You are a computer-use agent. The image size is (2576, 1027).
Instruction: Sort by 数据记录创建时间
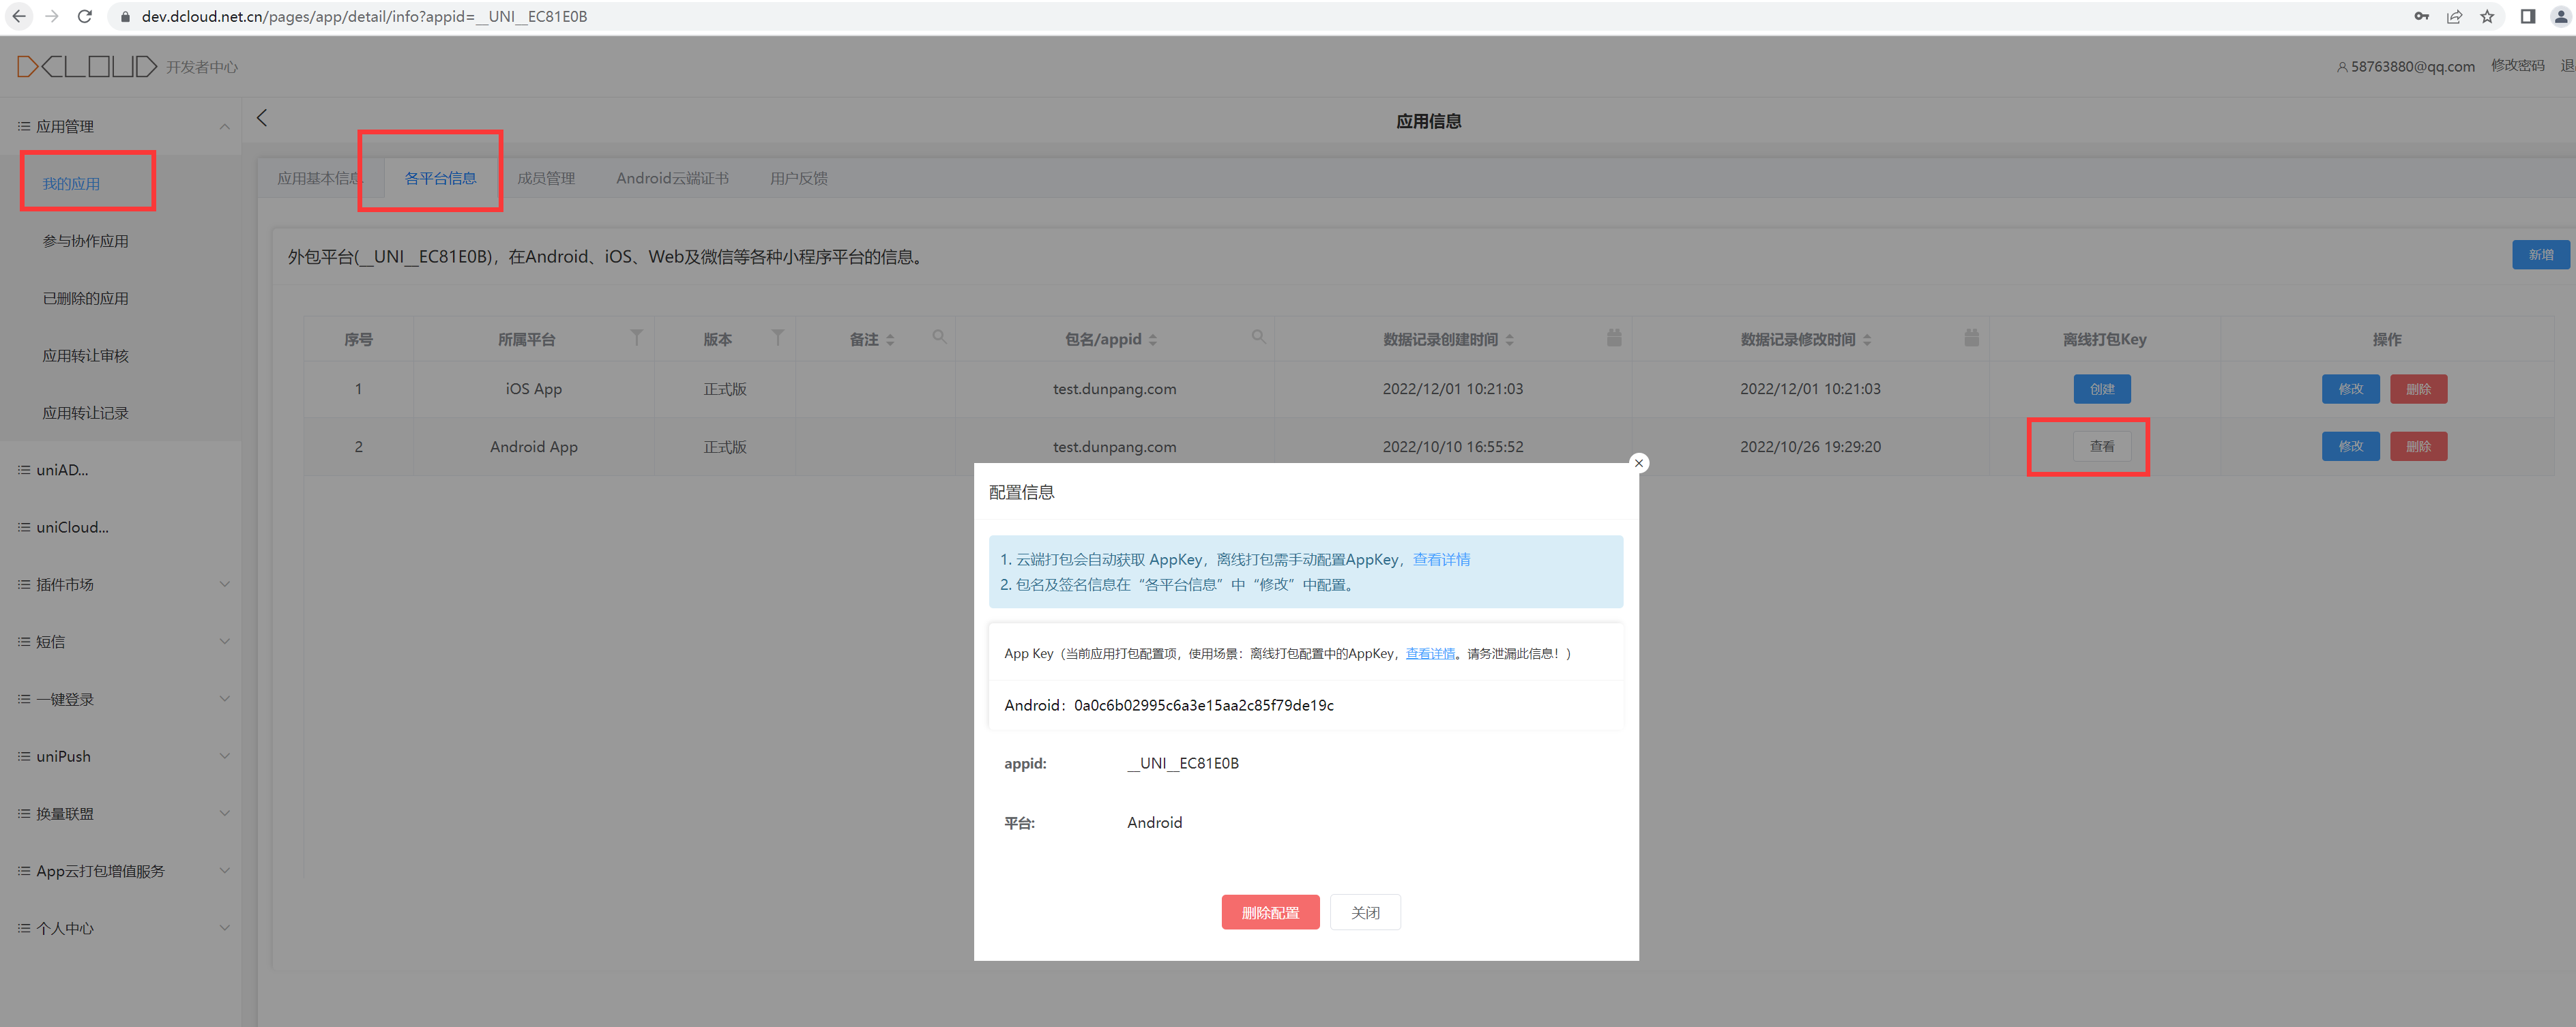pyautogui.click(x=1509, y=340)
